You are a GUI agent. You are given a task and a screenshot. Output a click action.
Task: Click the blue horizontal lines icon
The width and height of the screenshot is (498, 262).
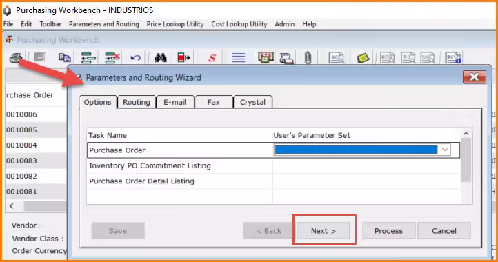tap(238, 58)
